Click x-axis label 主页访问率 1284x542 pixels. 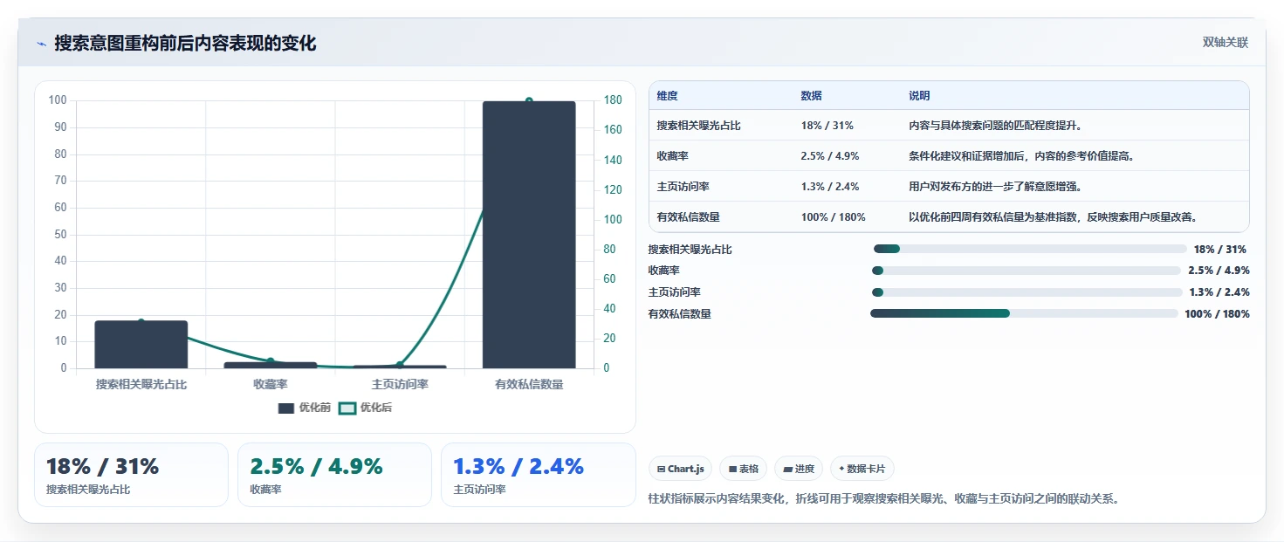point(400,385)
